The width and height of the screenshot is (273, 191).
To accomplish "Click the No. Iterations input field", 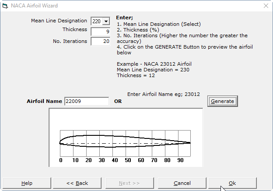I will click(x=101, y=41).
